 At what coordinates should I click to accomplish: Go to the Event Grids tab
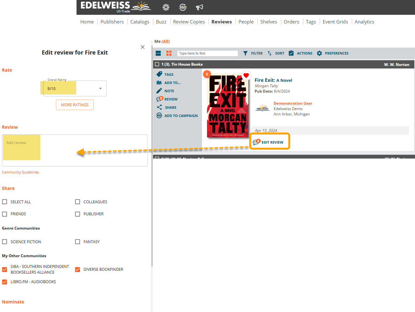[335, 22]
